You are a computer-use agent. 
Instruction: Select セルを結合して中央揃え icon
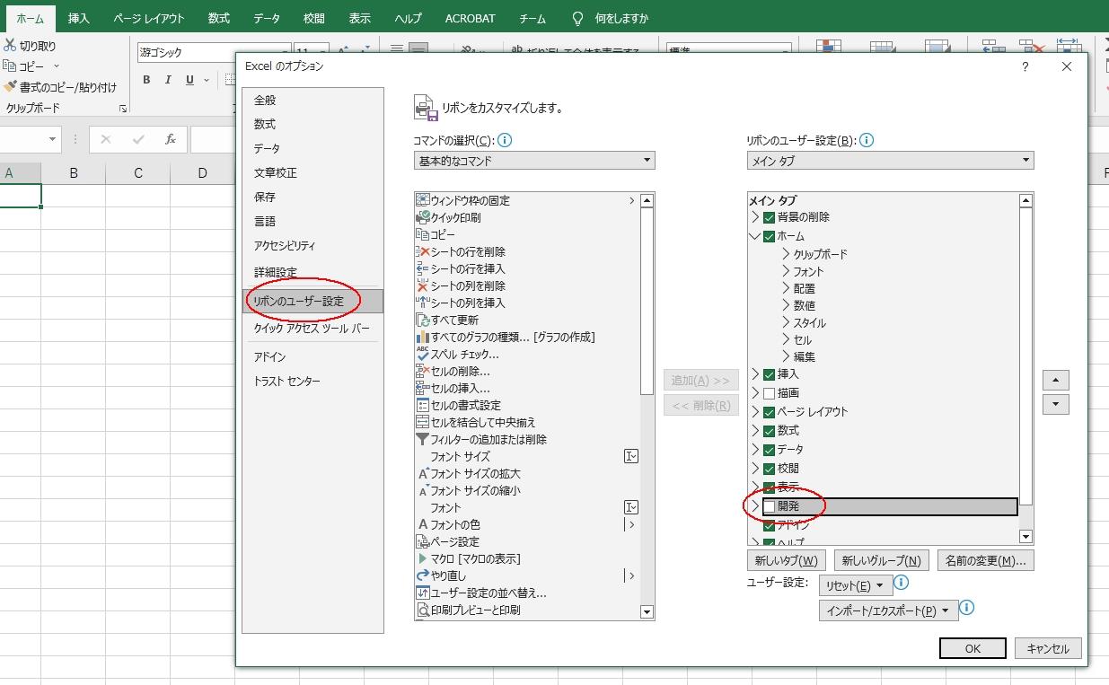click(x=423, y=422)
